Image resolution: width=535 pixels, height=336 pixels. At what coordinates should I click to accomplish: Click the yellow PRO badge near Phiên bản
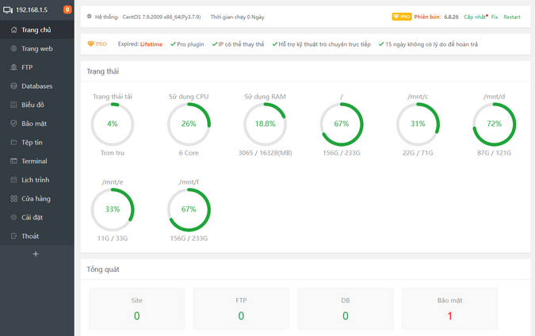pos(402,17)
